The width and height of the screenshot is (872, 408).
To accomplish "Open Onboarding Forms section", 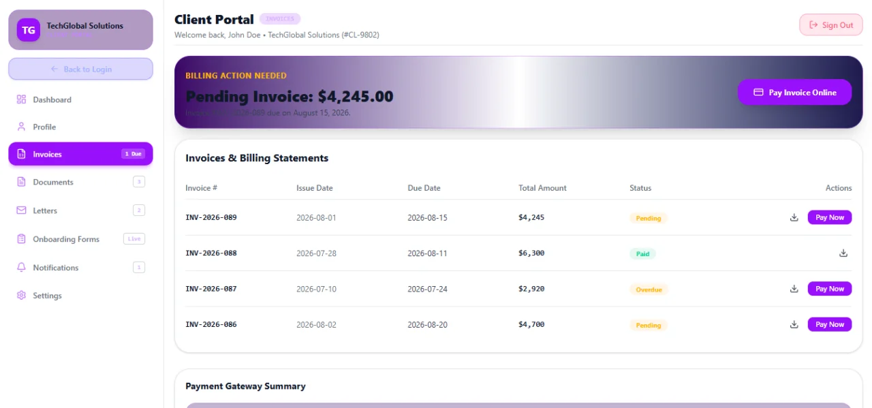I will point(80,239).
